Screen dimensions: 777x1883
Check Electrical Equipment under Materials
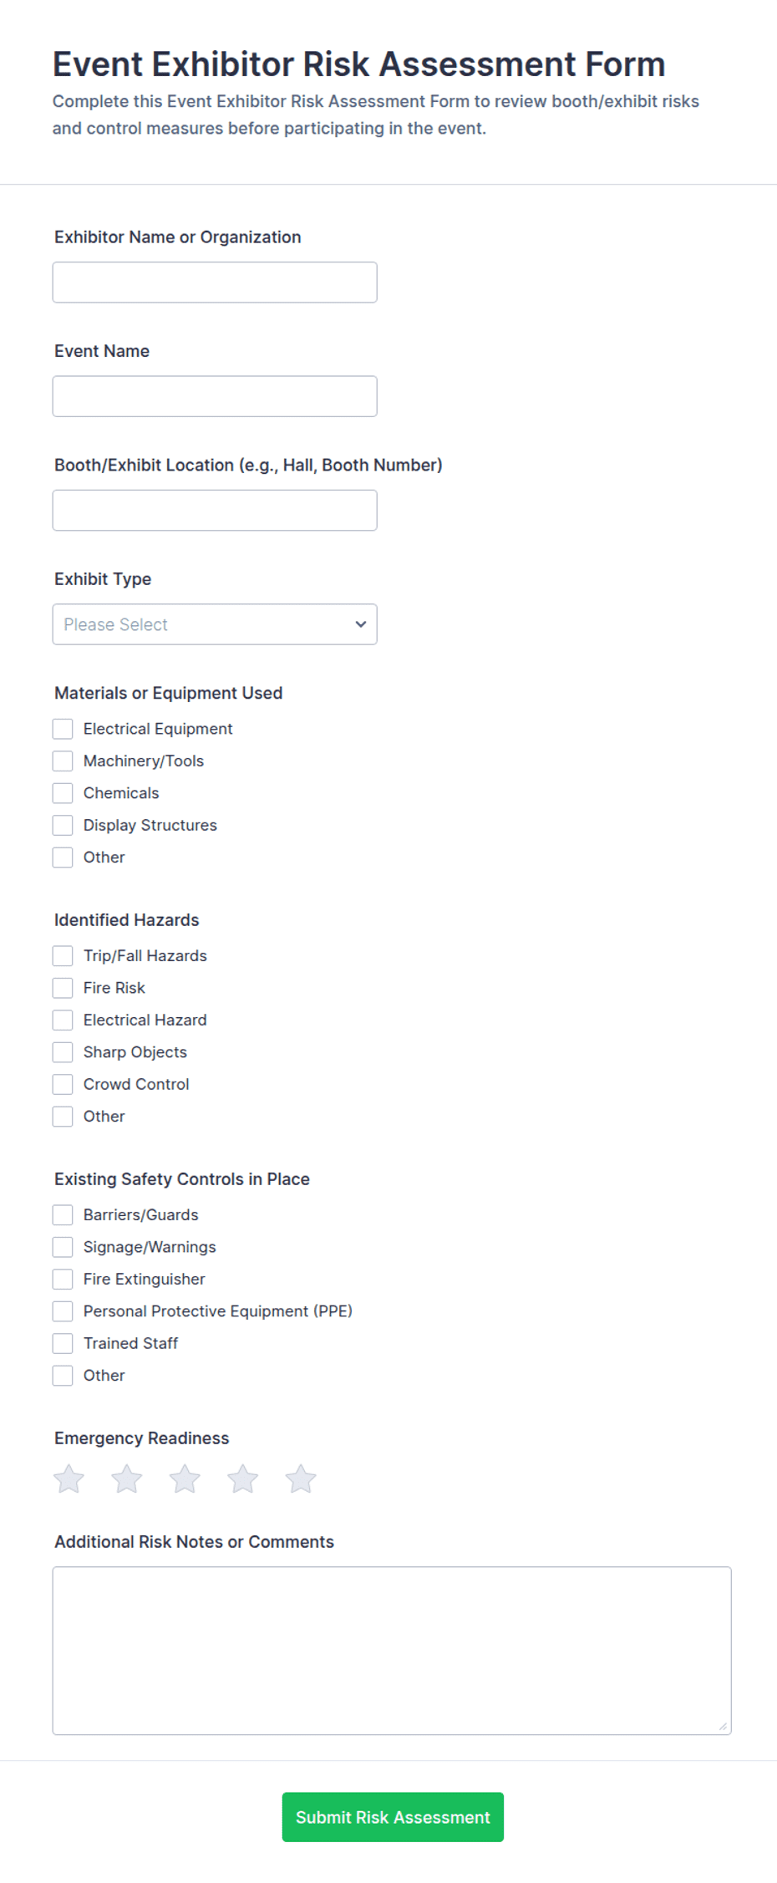(x=63, y=729)
